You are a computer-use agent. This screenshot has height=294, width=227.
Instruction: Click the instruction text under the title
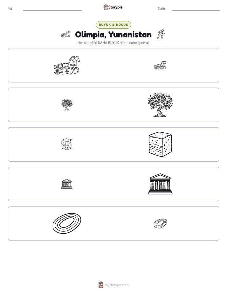(x=113, y=43)
